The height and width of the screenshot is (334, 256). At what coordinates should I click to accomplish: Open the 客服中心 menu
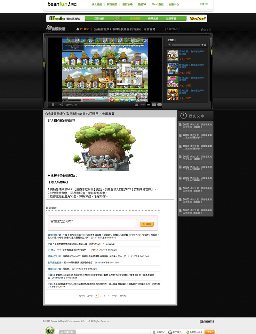pyautogui.click(x=174, y=4)
